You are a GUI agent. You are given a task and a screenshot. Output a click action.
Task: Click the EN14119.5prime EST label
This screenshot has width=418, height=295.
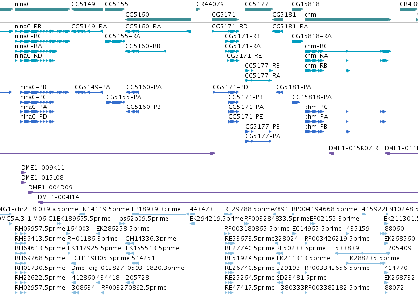[104, 209]
